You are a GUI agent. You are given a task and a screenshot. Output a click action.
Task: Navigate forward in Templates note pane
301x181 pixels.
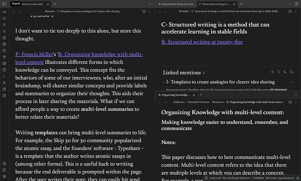click(20, 11)
